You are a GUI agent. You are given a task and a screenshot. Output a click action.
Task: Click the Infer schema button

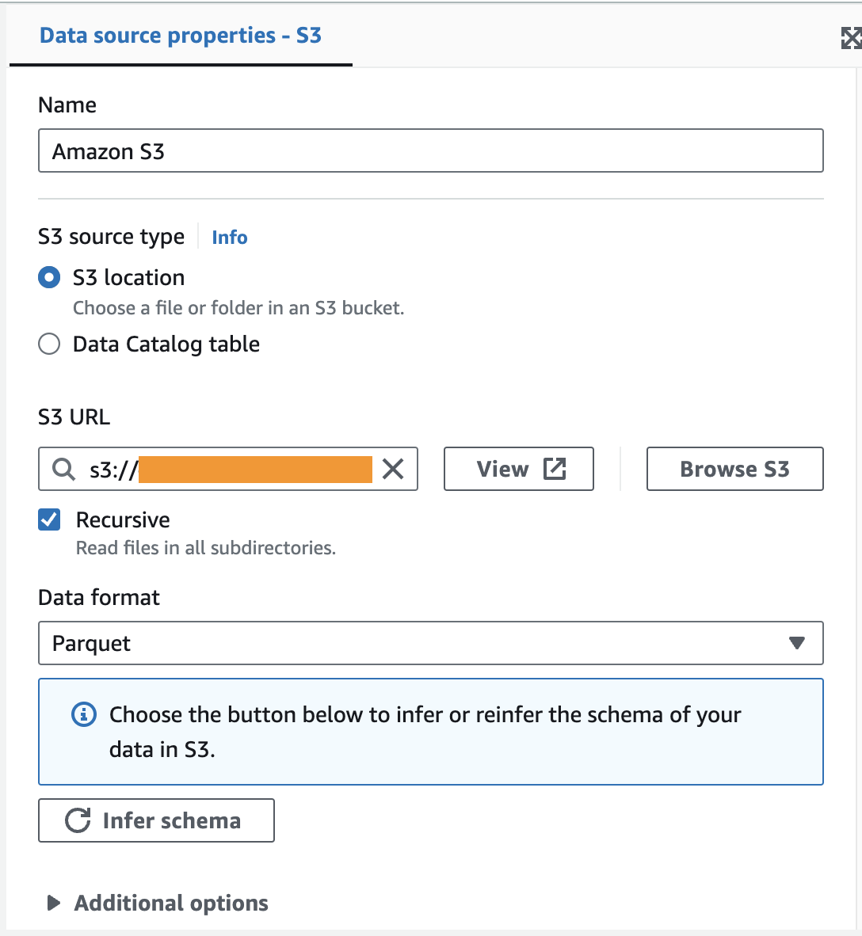click(157, 820)
